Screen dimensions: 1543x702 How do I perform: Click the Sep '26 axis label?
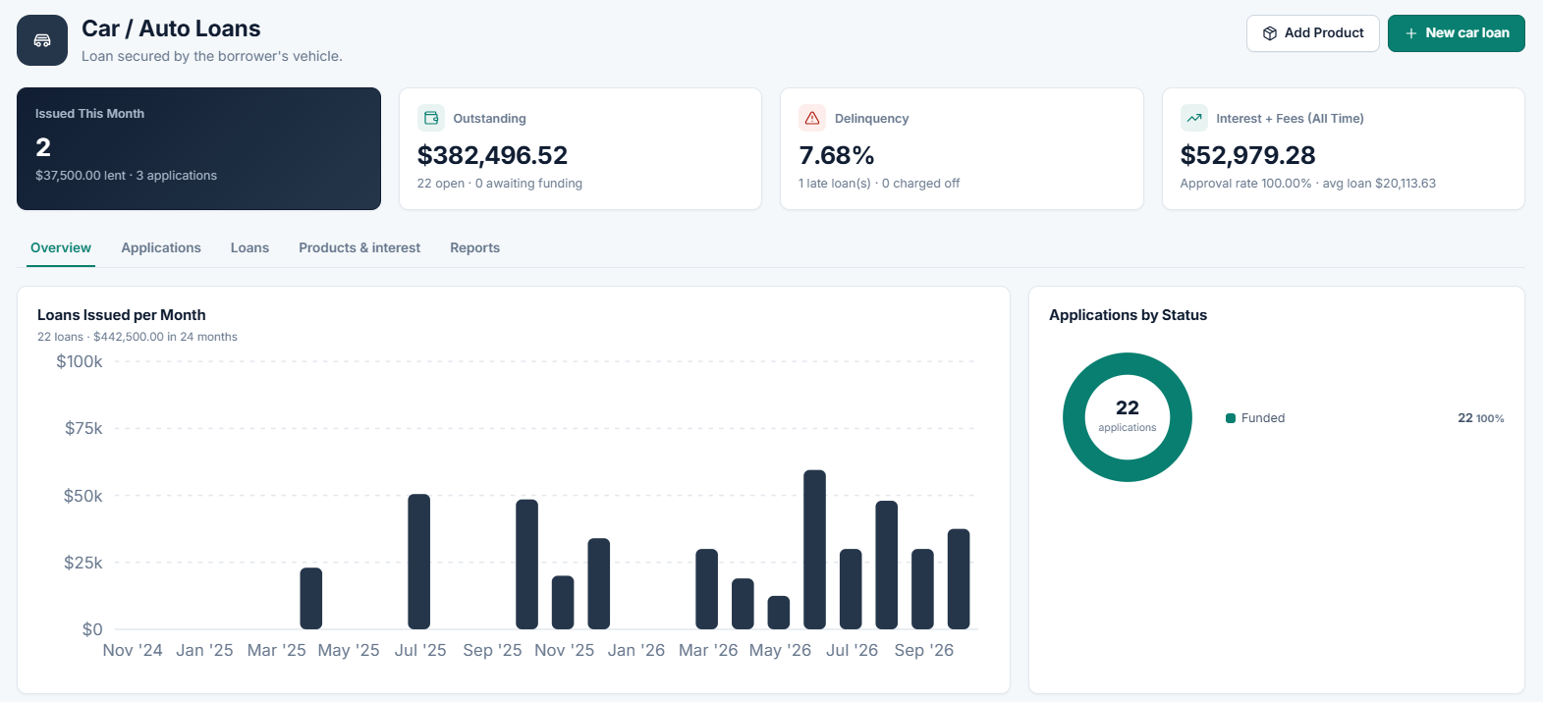[x=923, y=650]
